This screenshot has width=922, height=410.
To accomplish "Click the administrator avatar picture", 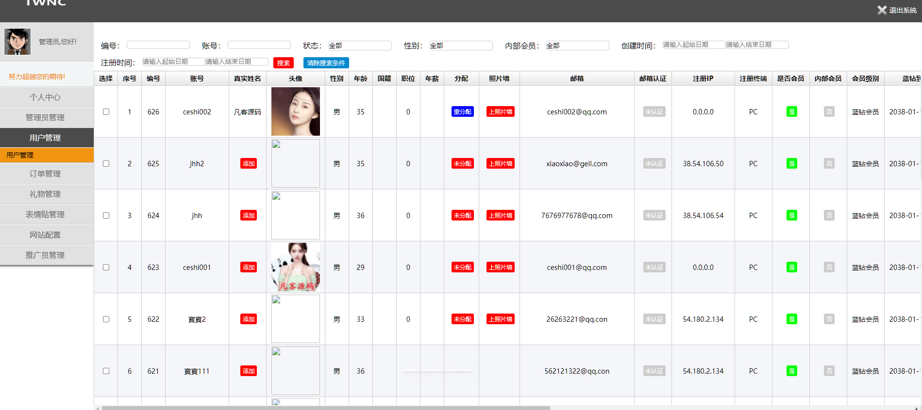I will [x=17, y=42].
